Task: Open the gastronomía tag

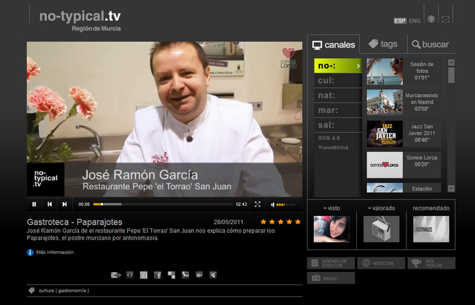Action: (72, 290)
